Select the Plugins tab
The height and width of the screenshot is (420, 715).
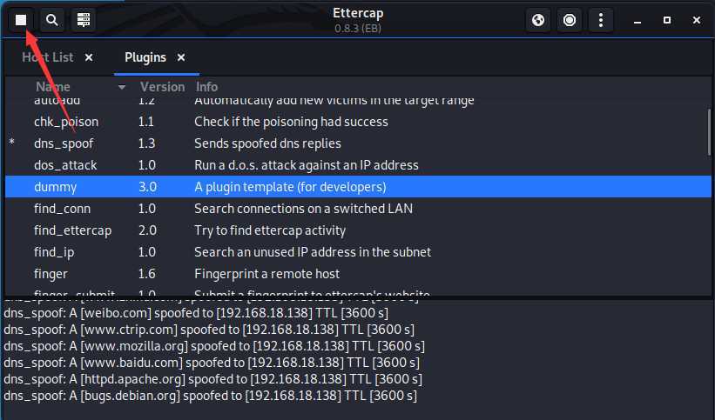click(145, 57)
